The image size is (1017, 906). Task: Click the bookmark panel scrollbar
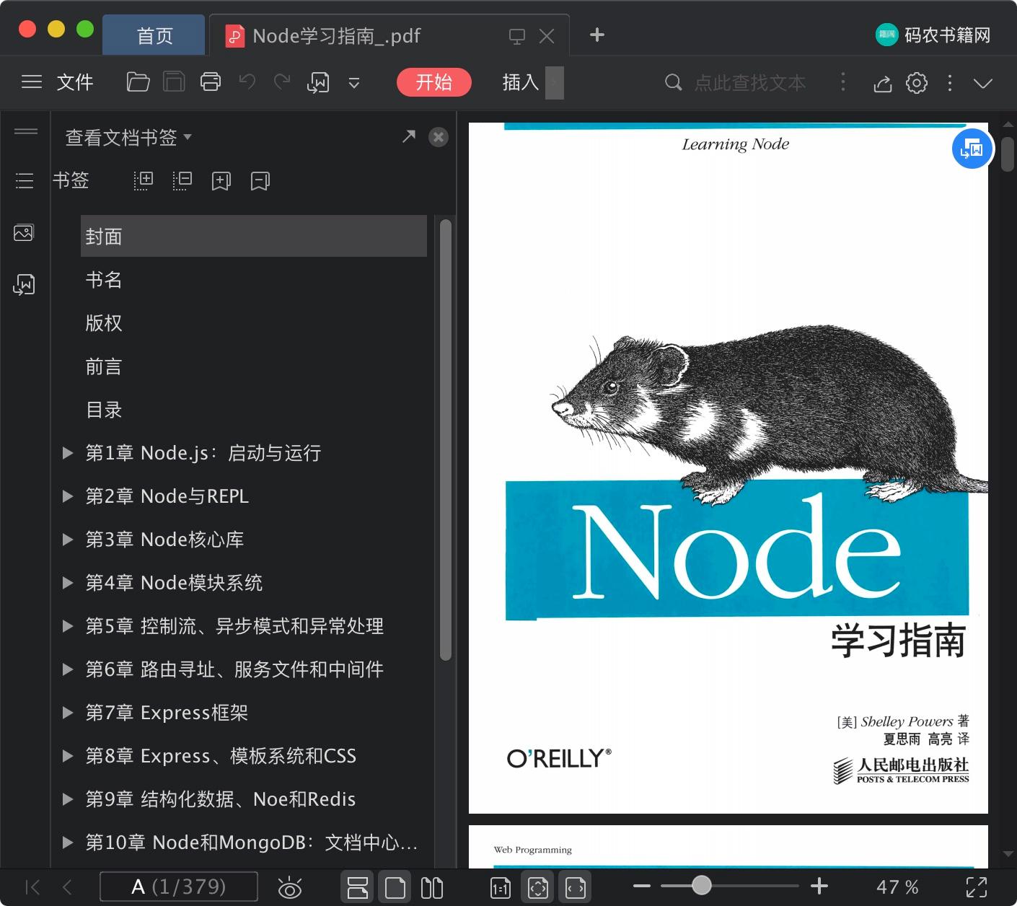(446, 440)
